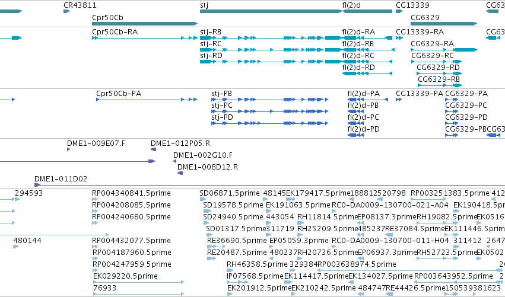This screenshot has height=297, width=505.
Task: Click CG6329-PC protein label
Action: coord(466,106)
